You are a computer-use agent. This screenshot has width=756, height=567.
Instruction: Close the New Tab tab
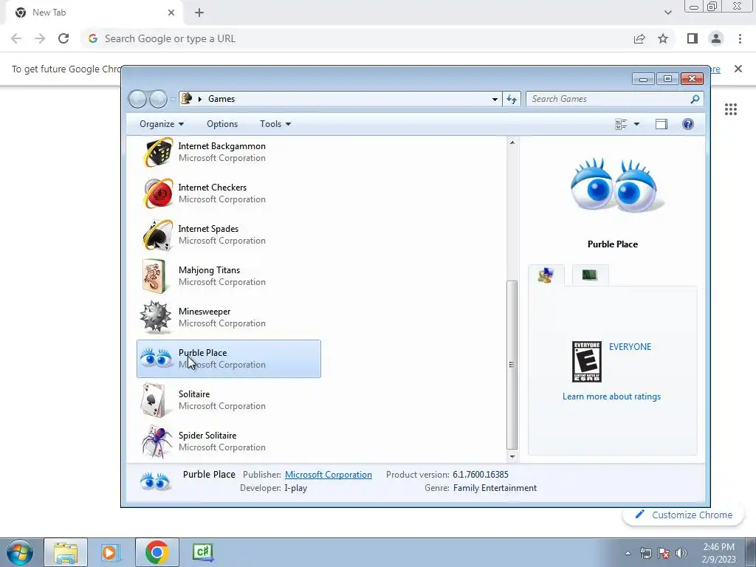pos(171,13)
